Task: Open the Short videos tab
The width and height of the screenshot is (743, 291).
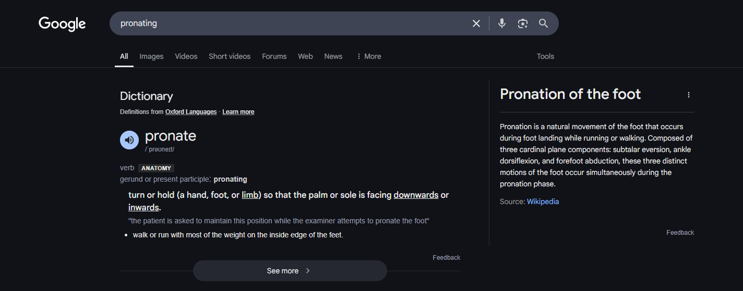Action: click(230, 56)
